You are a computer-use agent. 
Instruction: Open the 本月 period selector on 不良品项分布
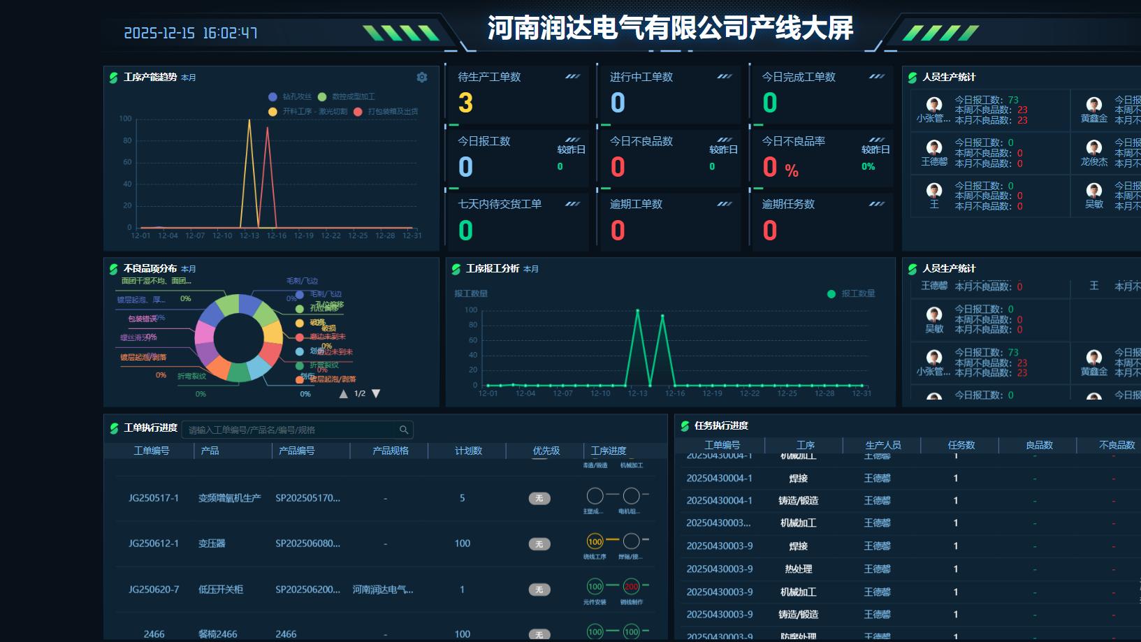pos(189,268)
